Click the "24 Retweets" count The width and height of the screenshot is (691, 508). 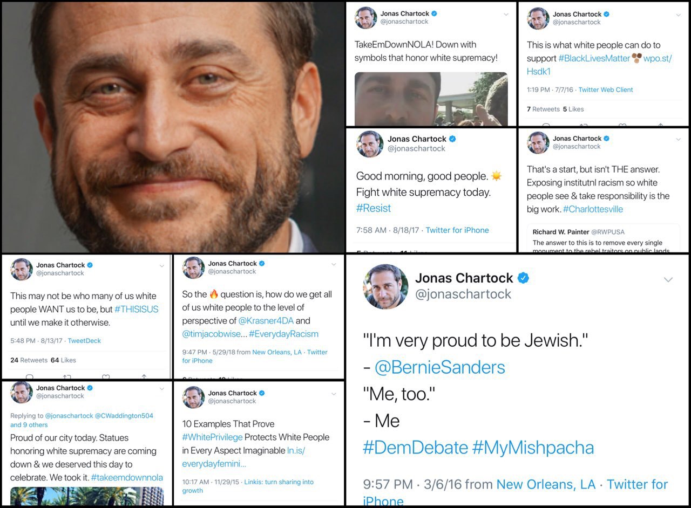click(x=29, y=360)
